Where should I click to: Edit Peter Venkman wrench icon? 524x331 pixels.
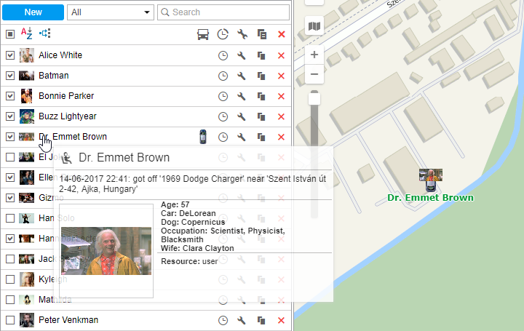click(242, 320)
